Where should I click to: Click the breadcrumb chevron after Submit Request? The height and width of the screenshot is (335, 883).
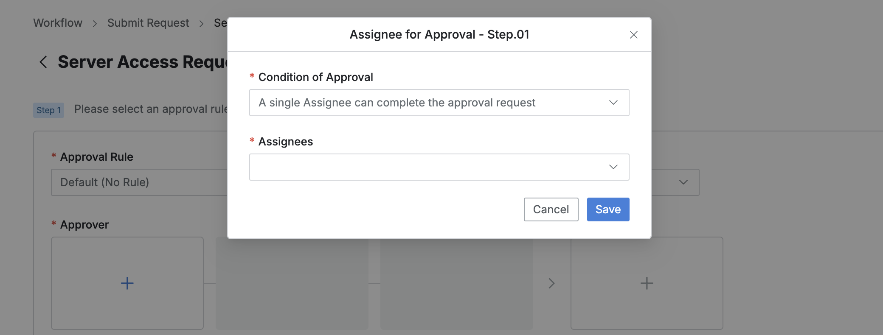201,23
